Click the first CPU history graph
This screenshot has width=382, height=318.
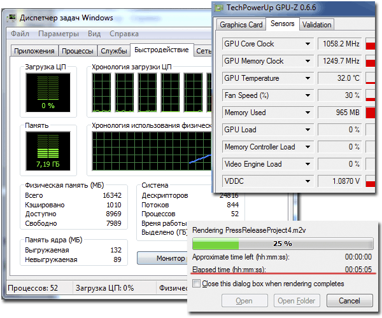[x=101, y=92]
